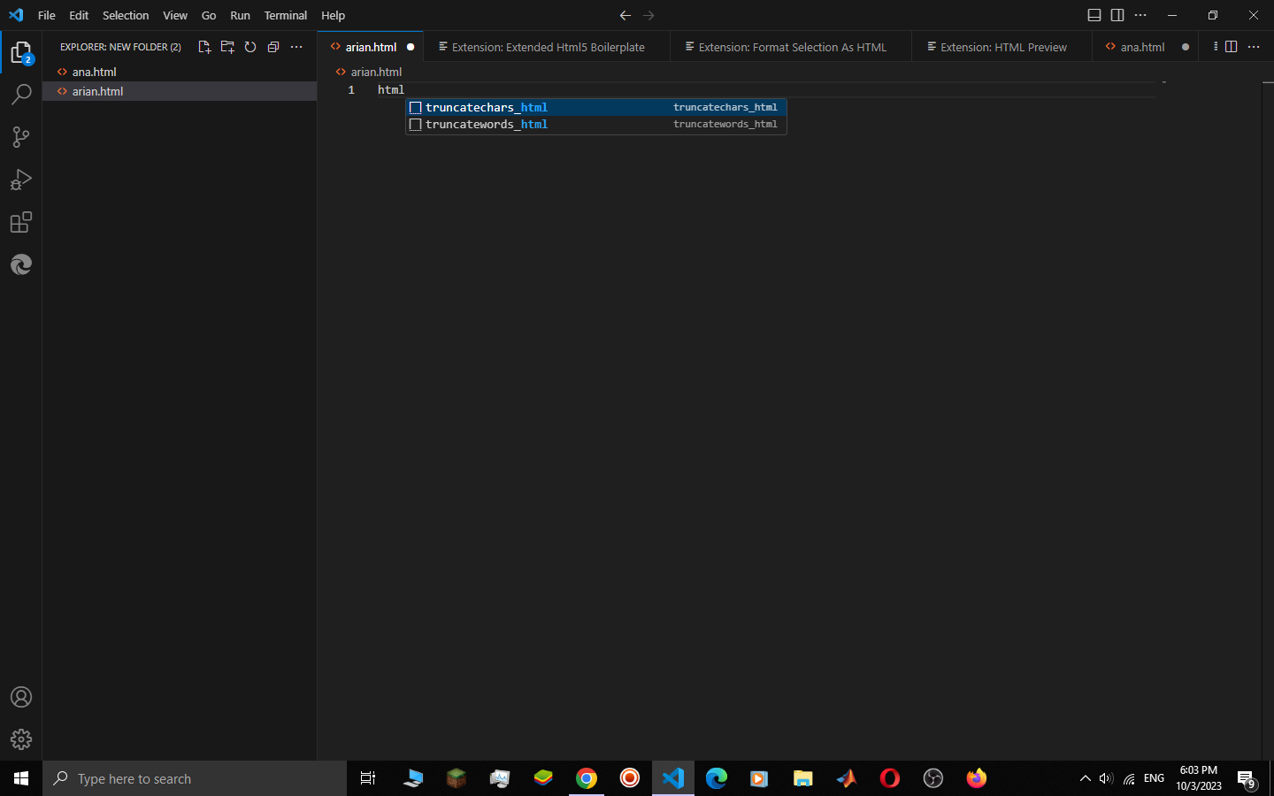
Task: Split the editor to the right
Action: point(1231,47)
